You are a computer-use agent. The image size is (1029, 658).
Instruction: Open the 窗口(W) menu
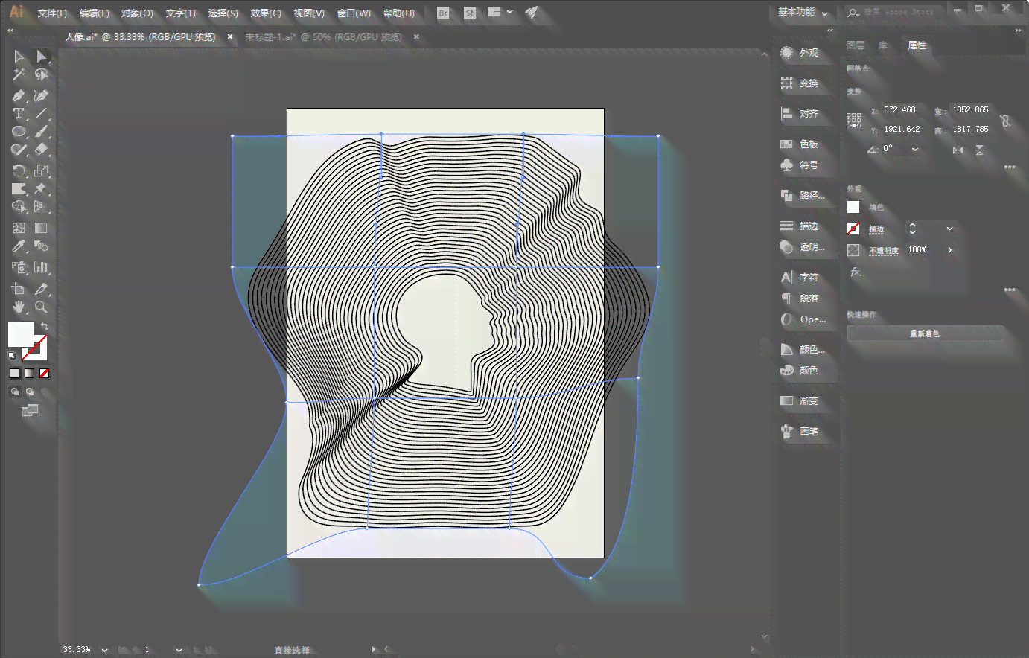point(354,13)
